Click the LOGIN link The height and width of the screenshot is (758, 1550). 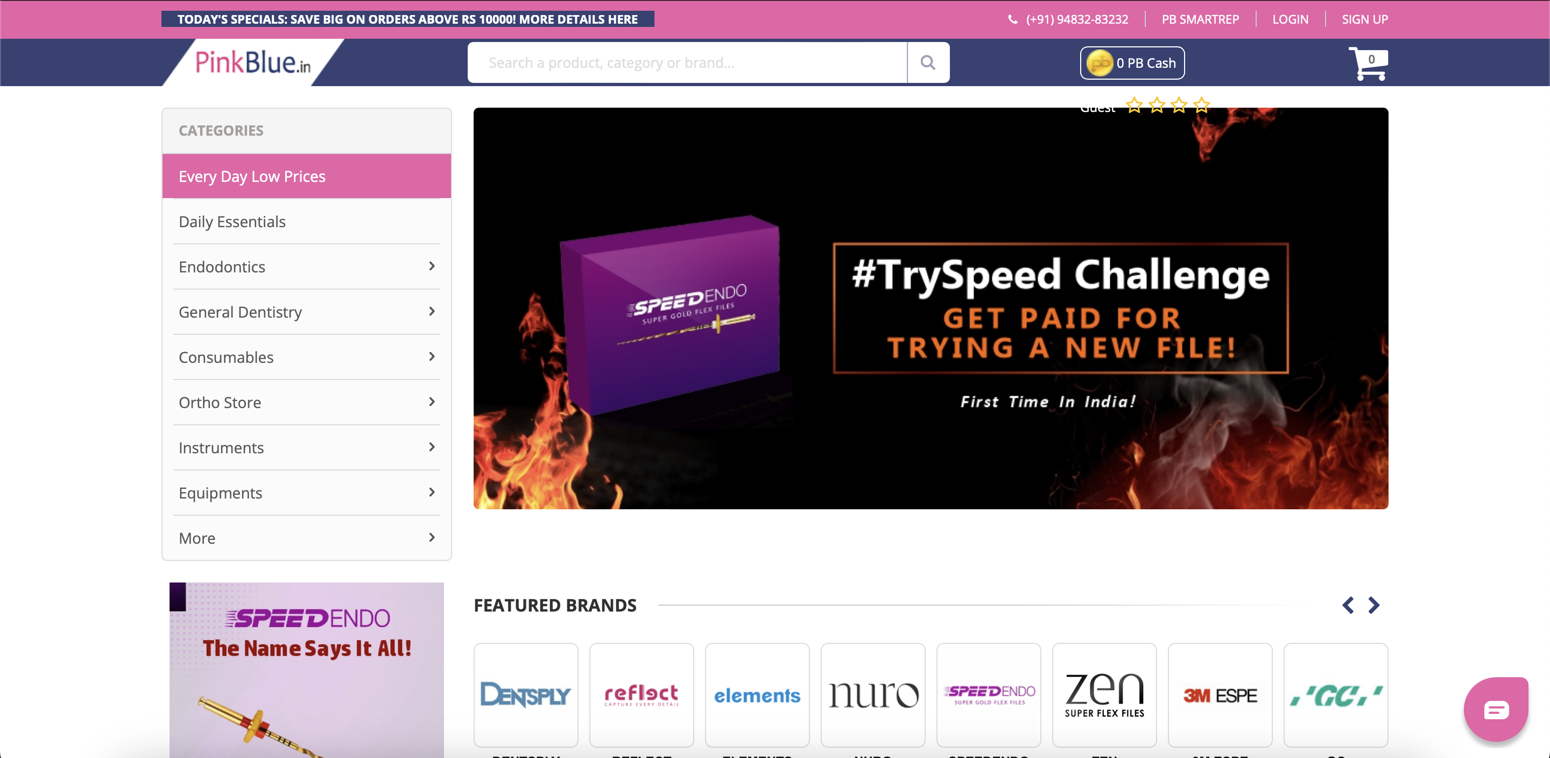pos(1290,19)
